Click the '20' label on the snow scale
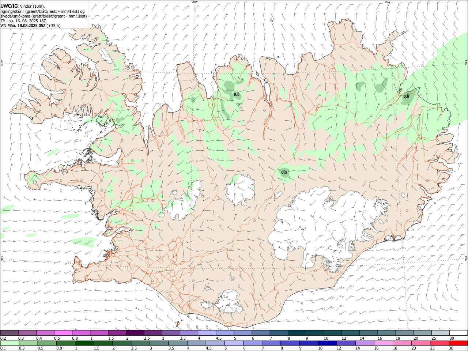 point(416,338)
